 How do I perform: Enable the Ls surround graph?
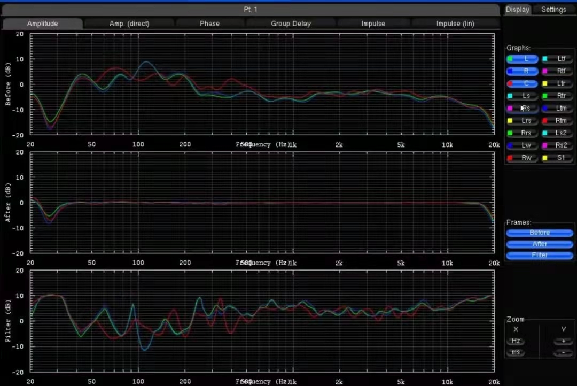click(523, 96)
